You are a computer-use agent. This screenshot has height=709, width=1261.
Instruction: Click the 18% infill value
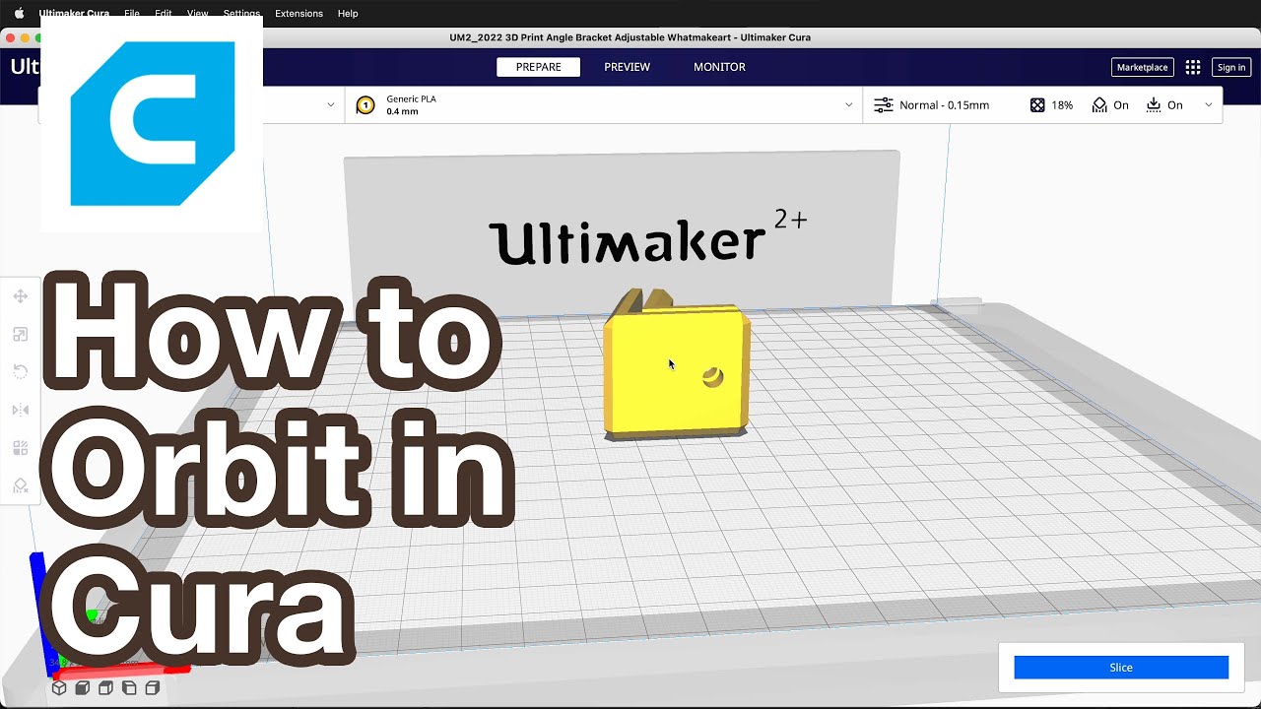1062,105
